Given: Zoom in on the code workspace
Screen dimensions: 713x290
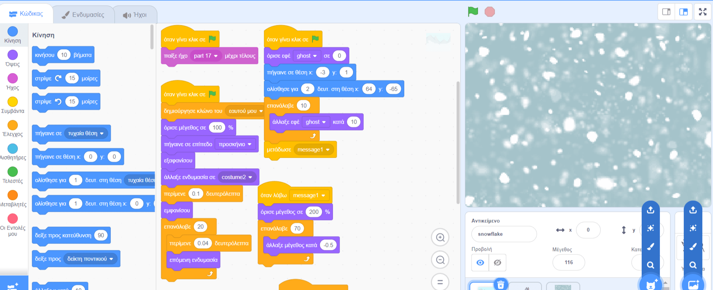Looking at the screenshot, I should pos(440,237).
